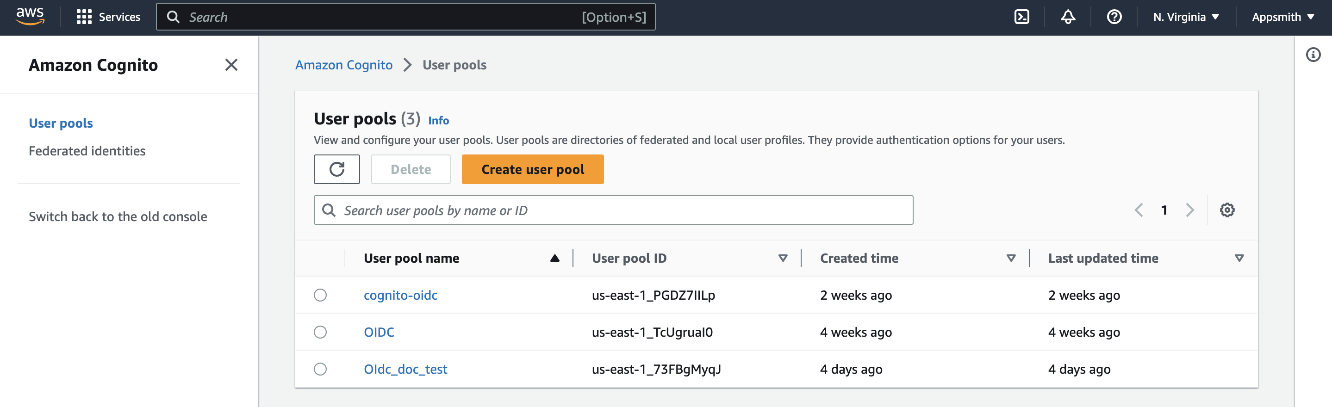
Task: Expand the N. Virginia region dropdown
Action: pyautogui.click(x=1186, y=17)
